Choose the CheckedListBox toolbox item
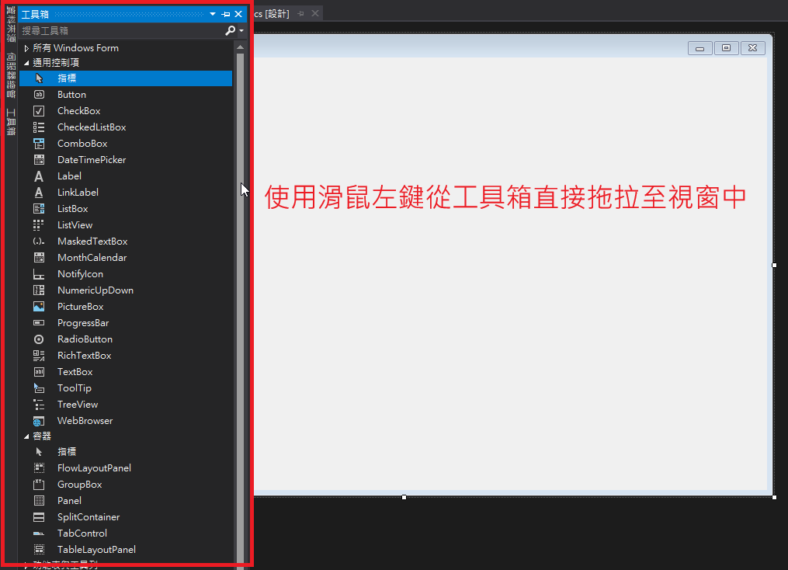The height and width of the screenshot is (570, 788). pyautogui.click(x=91, y=127)
